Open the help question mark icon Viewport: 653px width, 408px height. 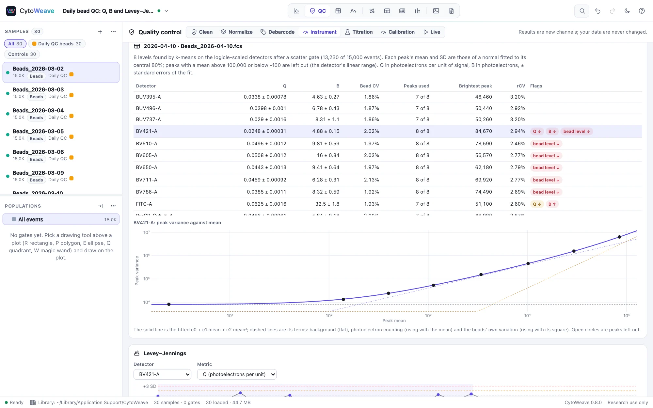click(642, 11)
